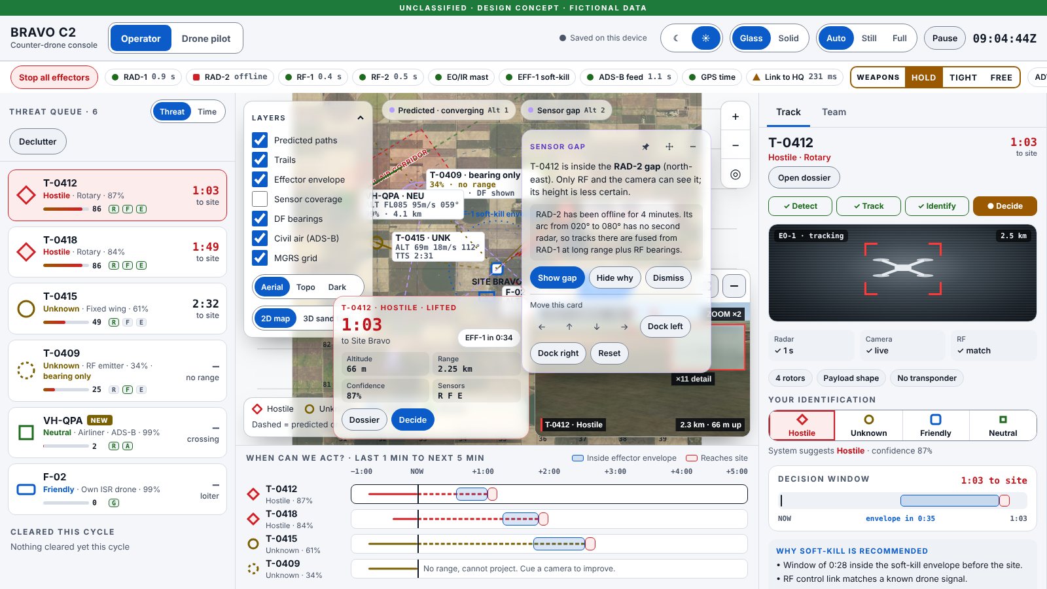
Task: Uncheck DF bearings layer
Action: 260,219
